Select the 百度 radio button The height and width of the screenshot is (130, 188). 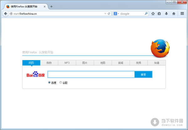pos(49,82)
